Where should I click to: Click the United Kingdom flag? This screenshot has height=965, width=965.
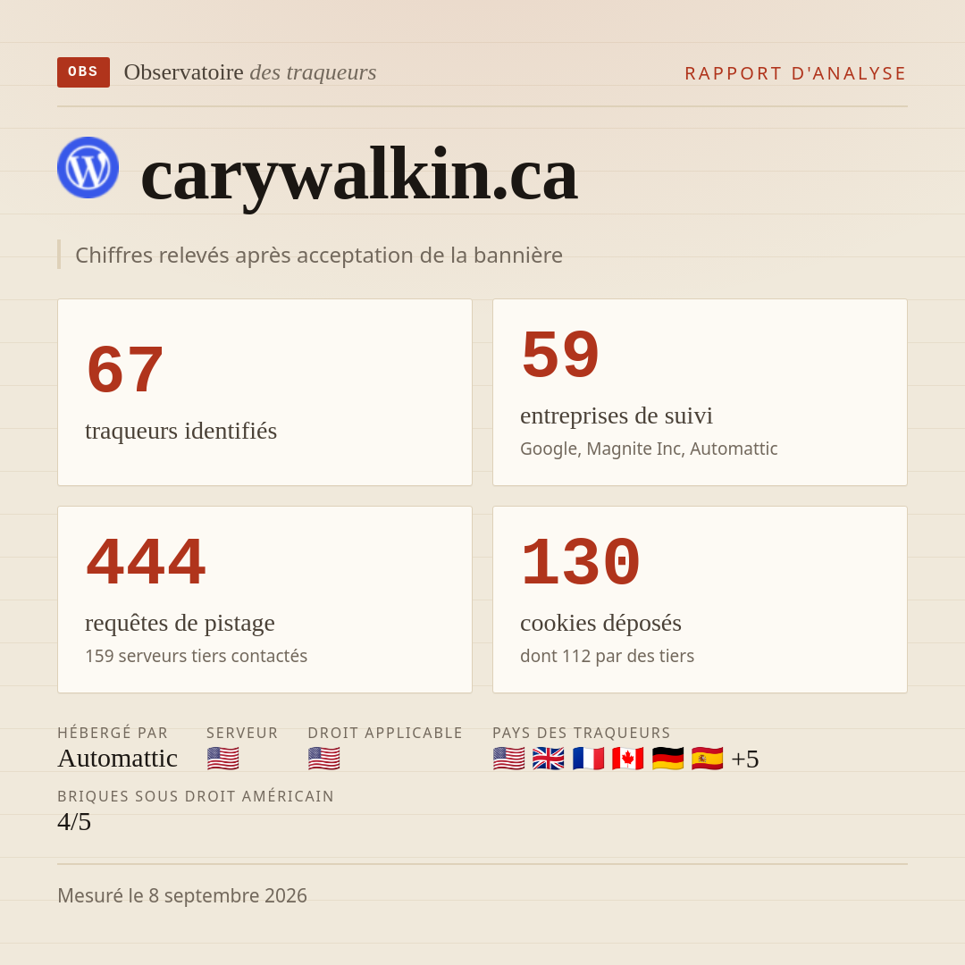[x=549, y=759]
